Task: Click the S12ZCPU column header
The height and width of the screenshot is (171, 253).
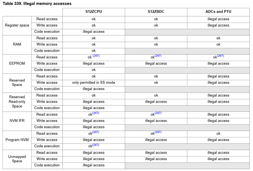Action: point(94,12)
